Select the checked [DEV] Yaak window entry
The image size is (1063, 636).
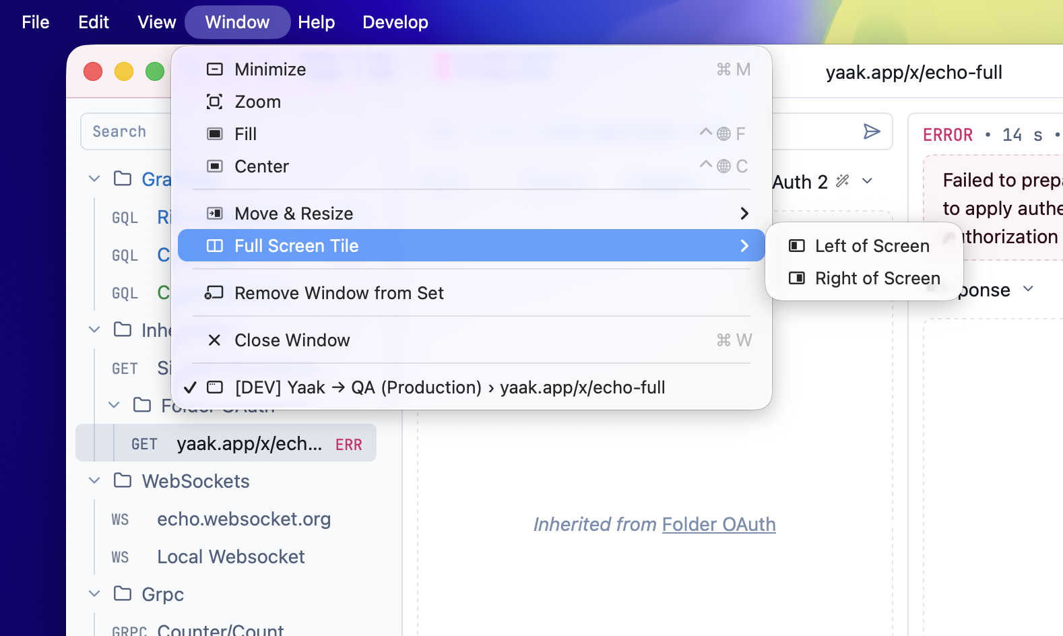coord(472,387)
